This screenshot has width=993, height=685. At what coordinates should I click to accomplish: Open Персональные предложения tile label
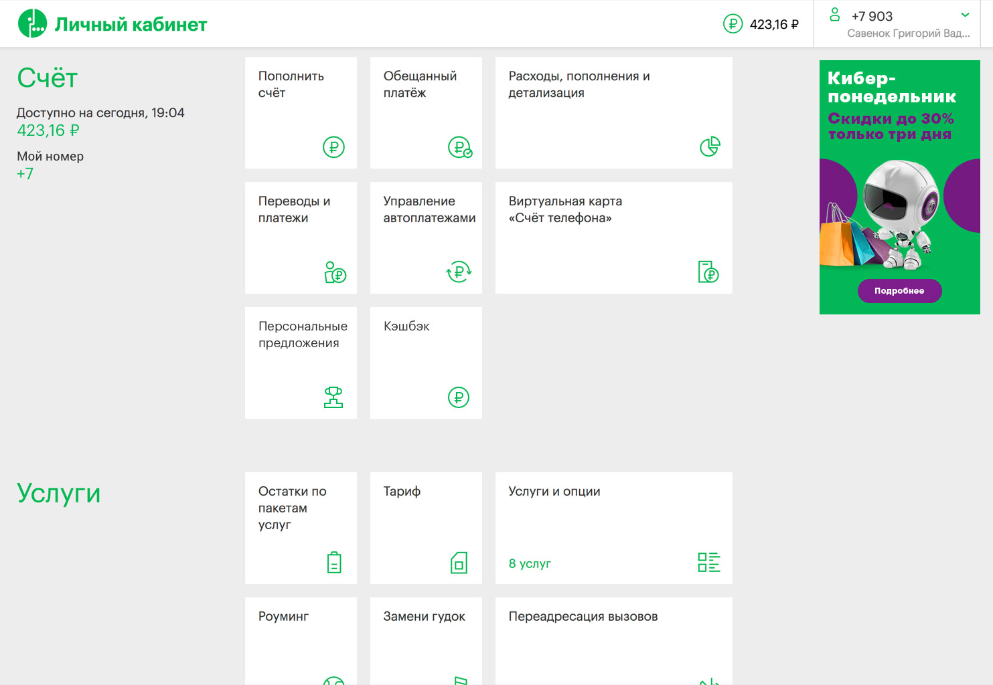[303, 334]
